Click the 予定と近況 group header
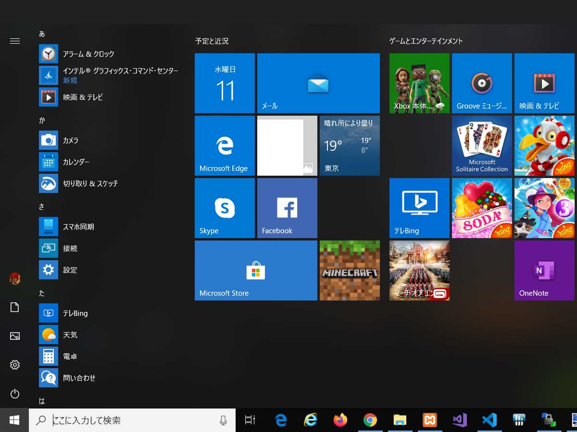Screen dimensions: 577x432 click(212, 41)
